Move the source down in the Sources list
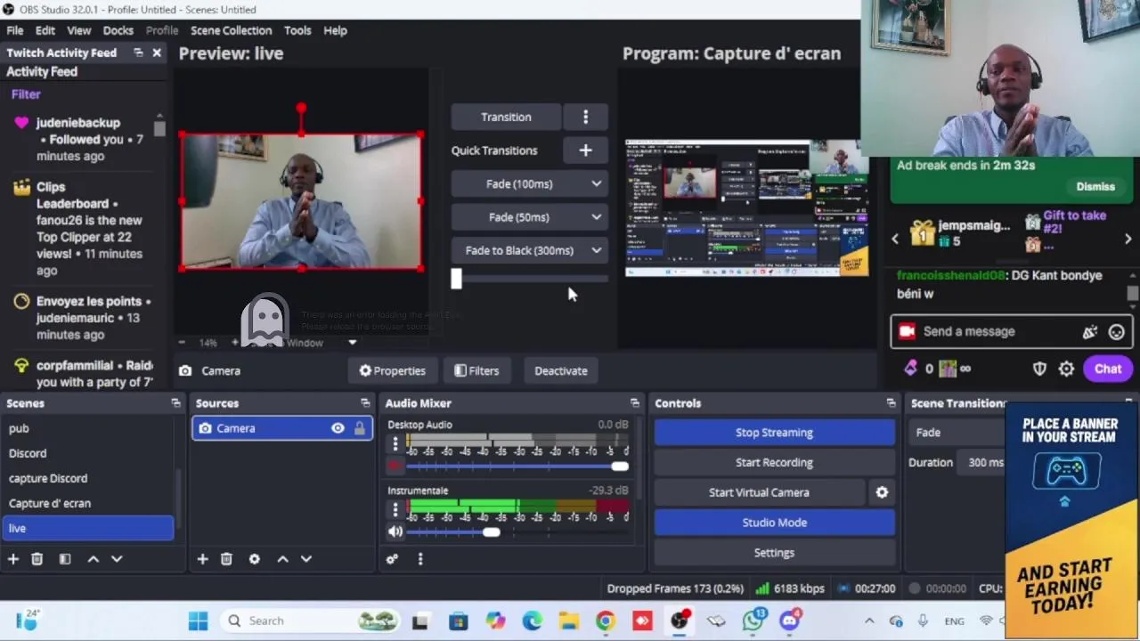 click(306, 559)
